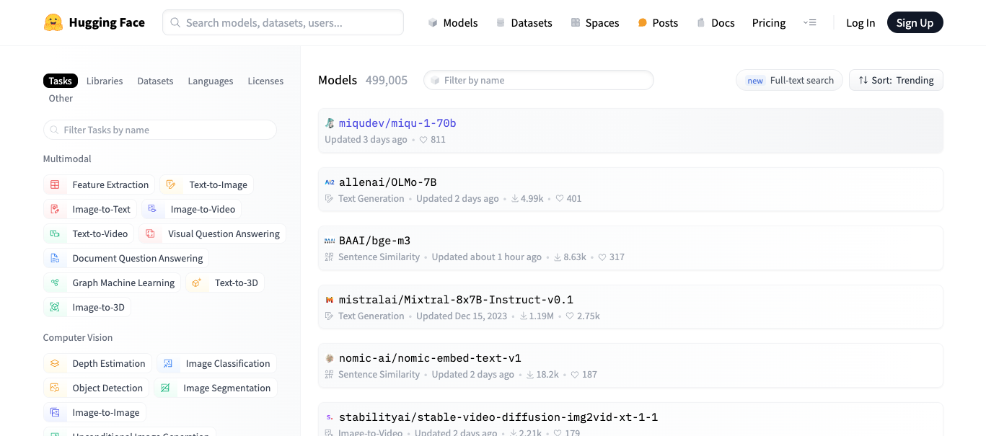This screenshot has height=436, width=986.
Task: Click the miqudev avatar icon
Action: 330,123
